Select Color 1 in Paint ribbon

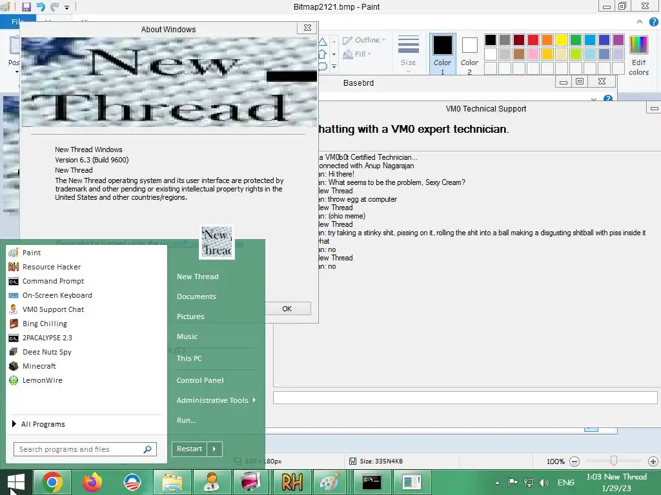(x=443, y=55)
